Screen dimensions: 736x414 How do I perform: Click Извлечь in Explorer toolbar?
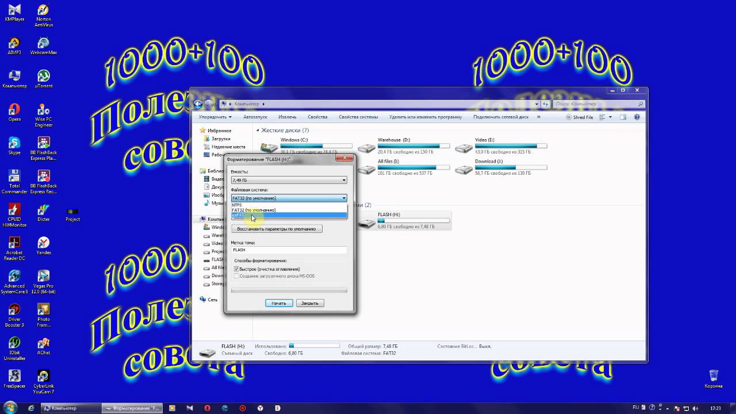click(x=287, y=117)
